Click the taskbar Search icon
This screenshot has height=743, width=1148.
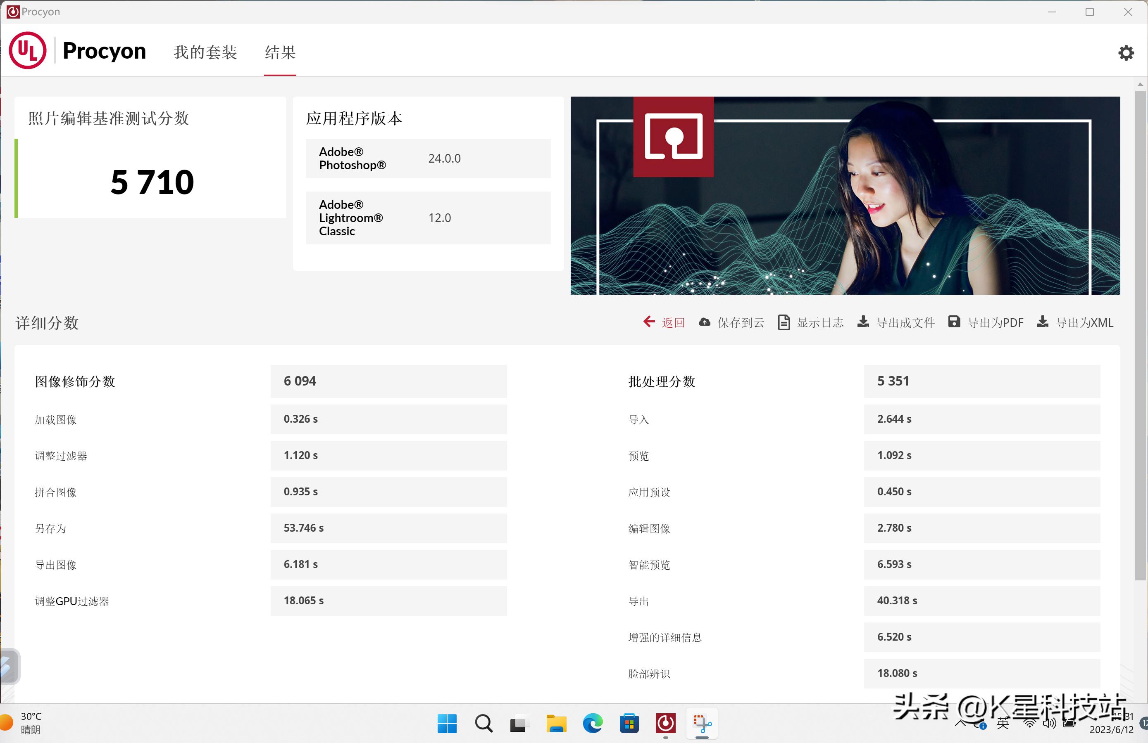pyautogui.click(x=484, y=723)
